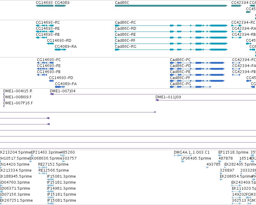Select protein label CG42394-PB
This screenshot has height=205, width=256.
click(244, 72)
